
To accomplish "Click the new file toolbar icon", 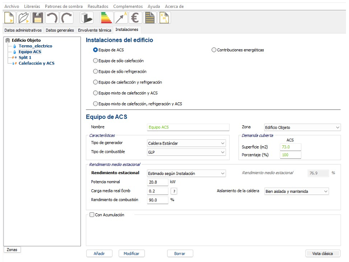I will [10, 18].
